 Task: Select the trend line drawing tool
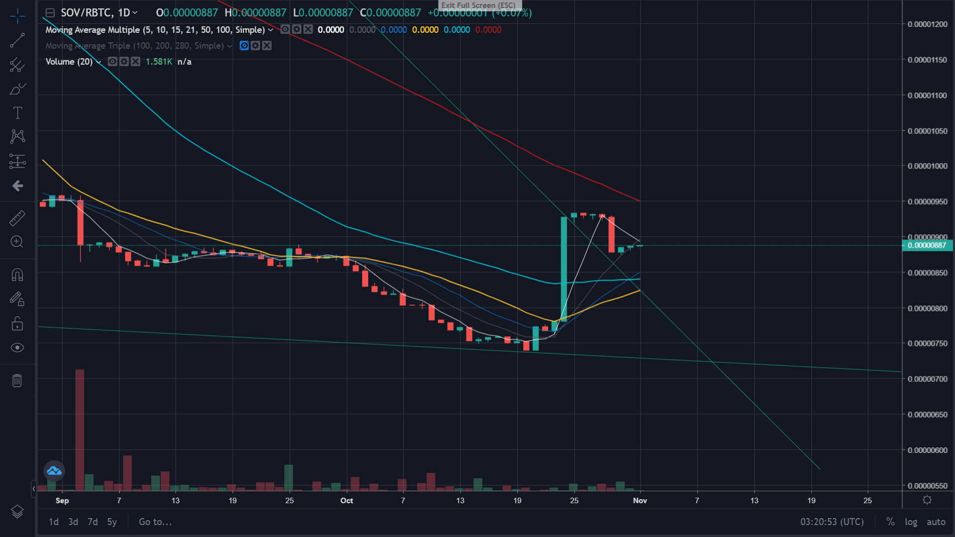(17, 40)
